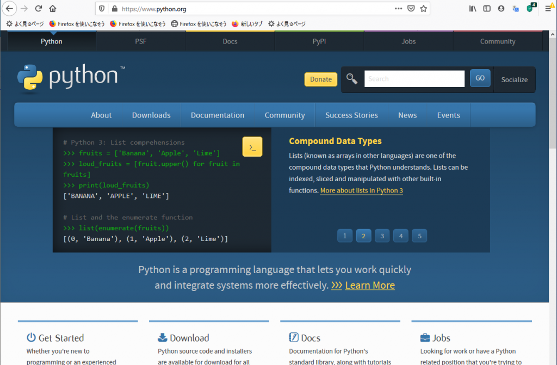Screen dimensions: 557x365
Task: Go to the Firefox home page
Action: 53,9
